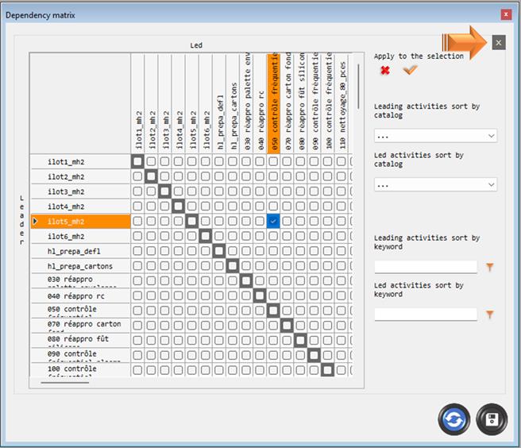Select the hl_prepa_cartons row header
The height and width of the screenshot is (448, 521).
click(x=80, y=266)
